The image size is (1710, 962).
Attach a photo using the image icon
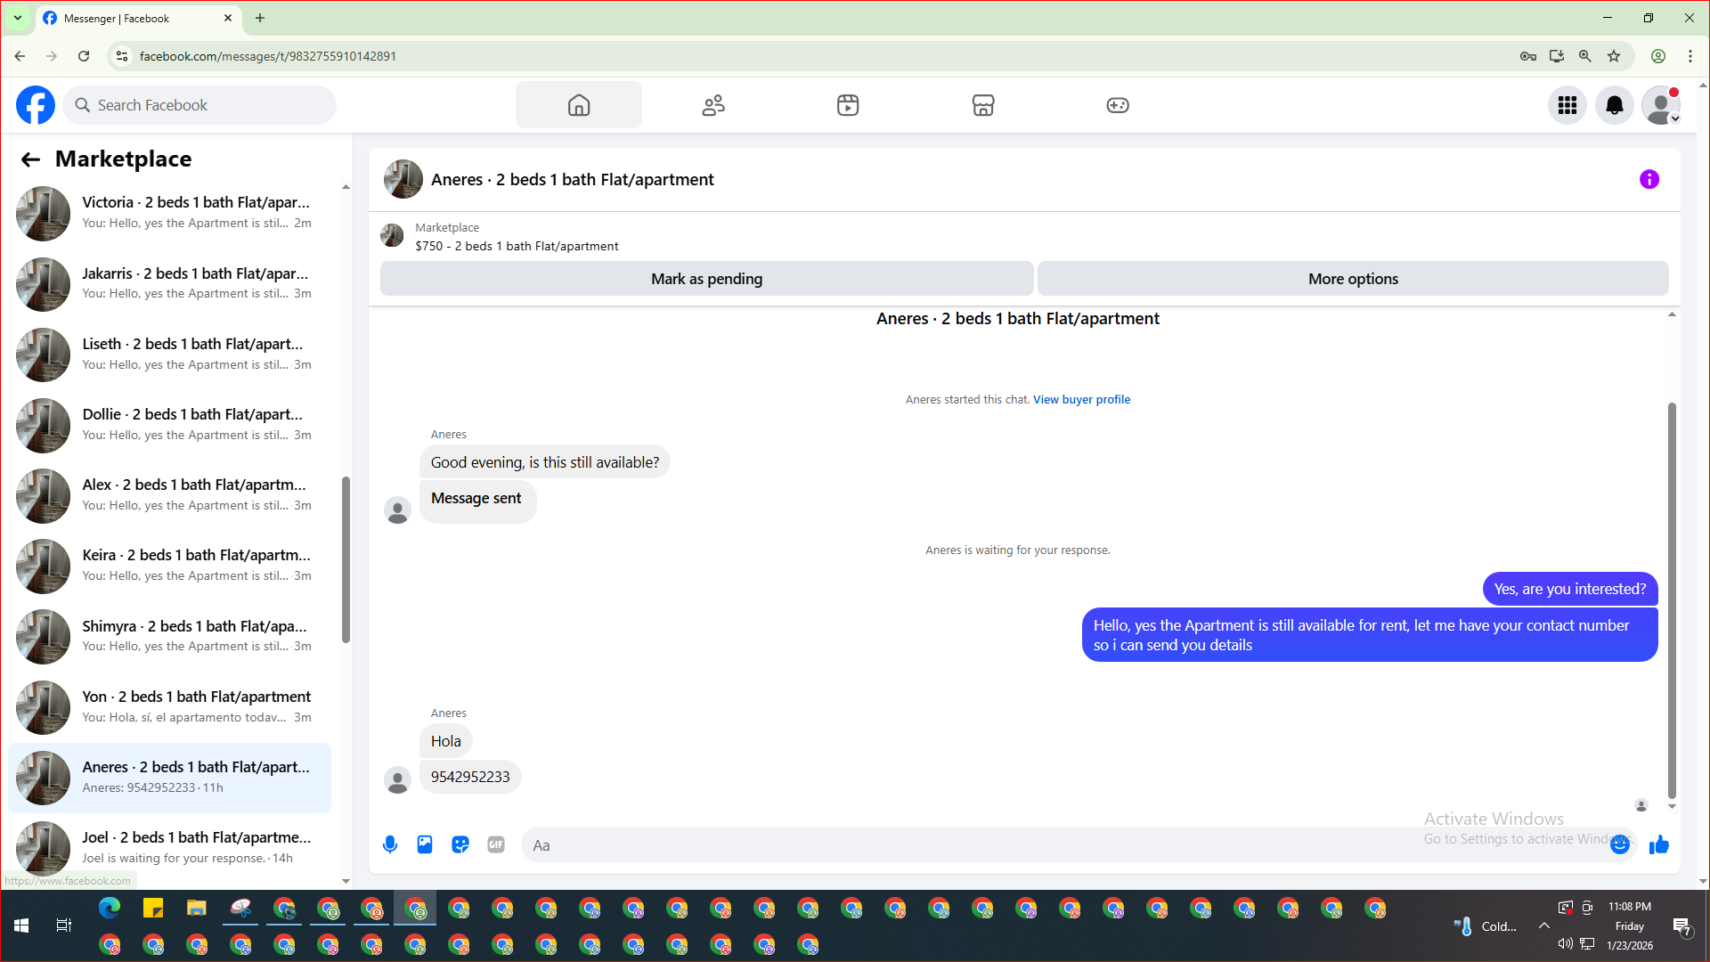[425, 844]
